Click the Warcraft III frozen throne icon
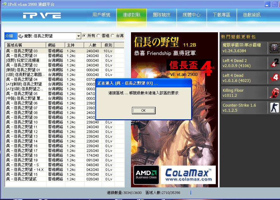 tap(274, 48)
